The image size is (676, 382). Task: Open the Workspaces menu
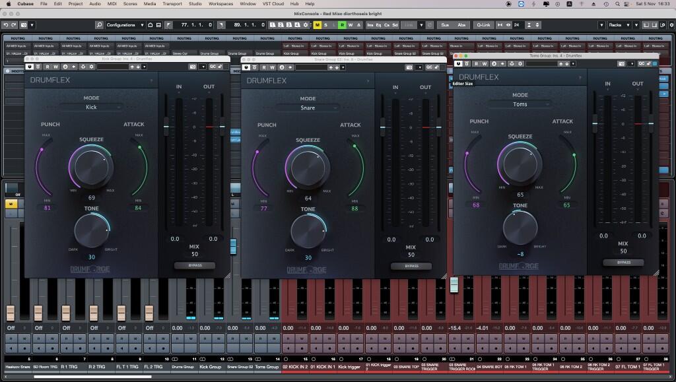[220, 3]
